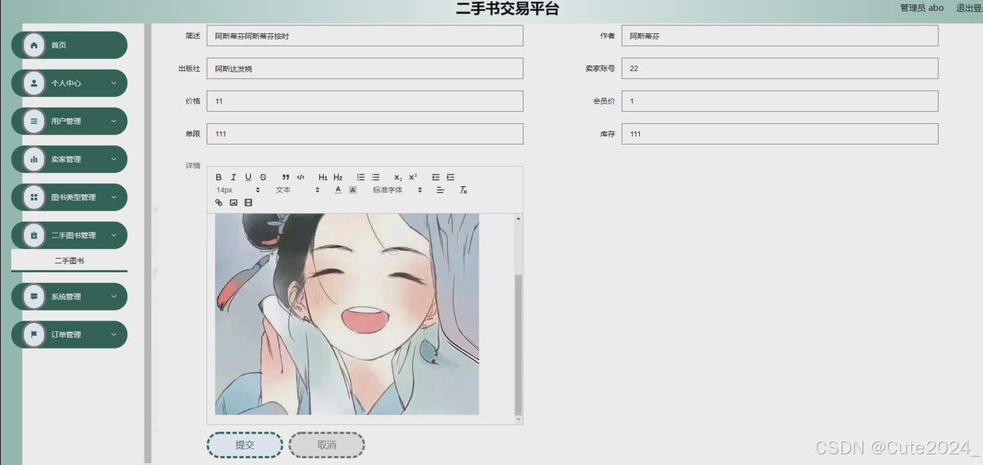Expand the 图书类型管理 menu chevron
Viewport: 983px width, 465px height.
(114, 197)
